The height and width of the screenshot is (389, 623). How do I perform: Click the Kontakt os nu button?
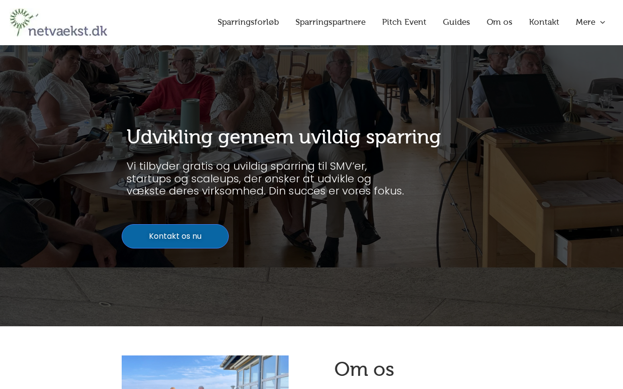click(175, 236)
